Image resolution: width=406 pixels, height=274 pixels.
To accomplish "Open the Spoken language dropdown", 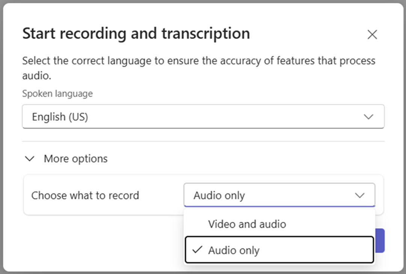I will [x=203, y=117].
